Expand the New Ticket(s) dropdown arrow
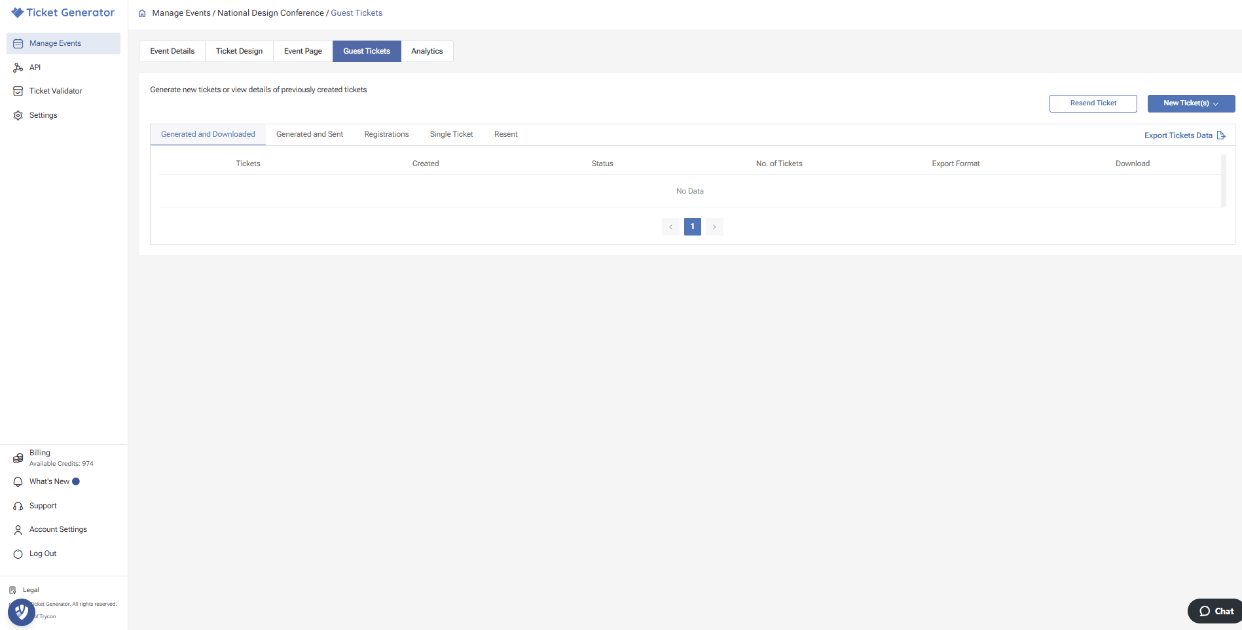Viewport: 1242px width, 630px height. click(1216, 104)
